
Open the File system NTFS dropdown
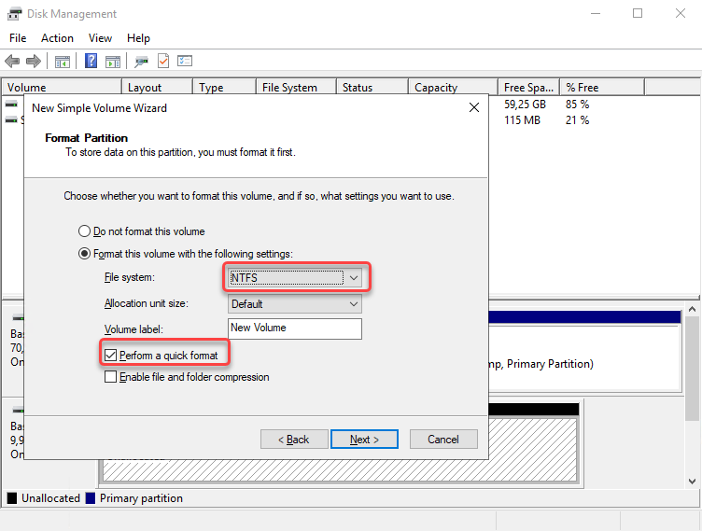click(x=295, y=277)
